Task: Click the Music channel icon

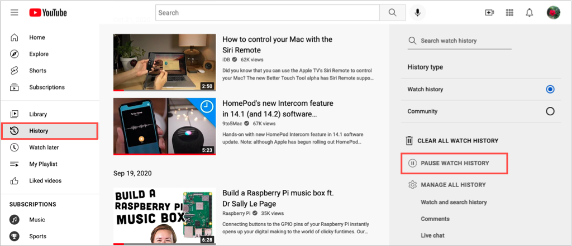Action: click(x=14, y=220)
